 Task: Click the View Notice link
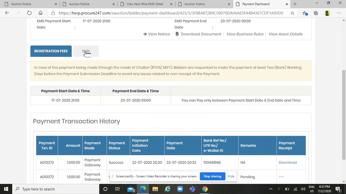157,34
